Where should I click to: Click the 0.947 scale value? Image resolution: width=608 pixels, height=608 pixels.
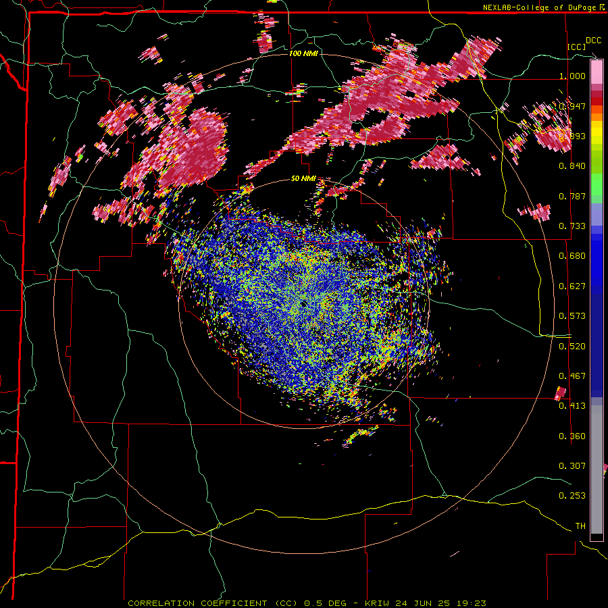[572, 106]
